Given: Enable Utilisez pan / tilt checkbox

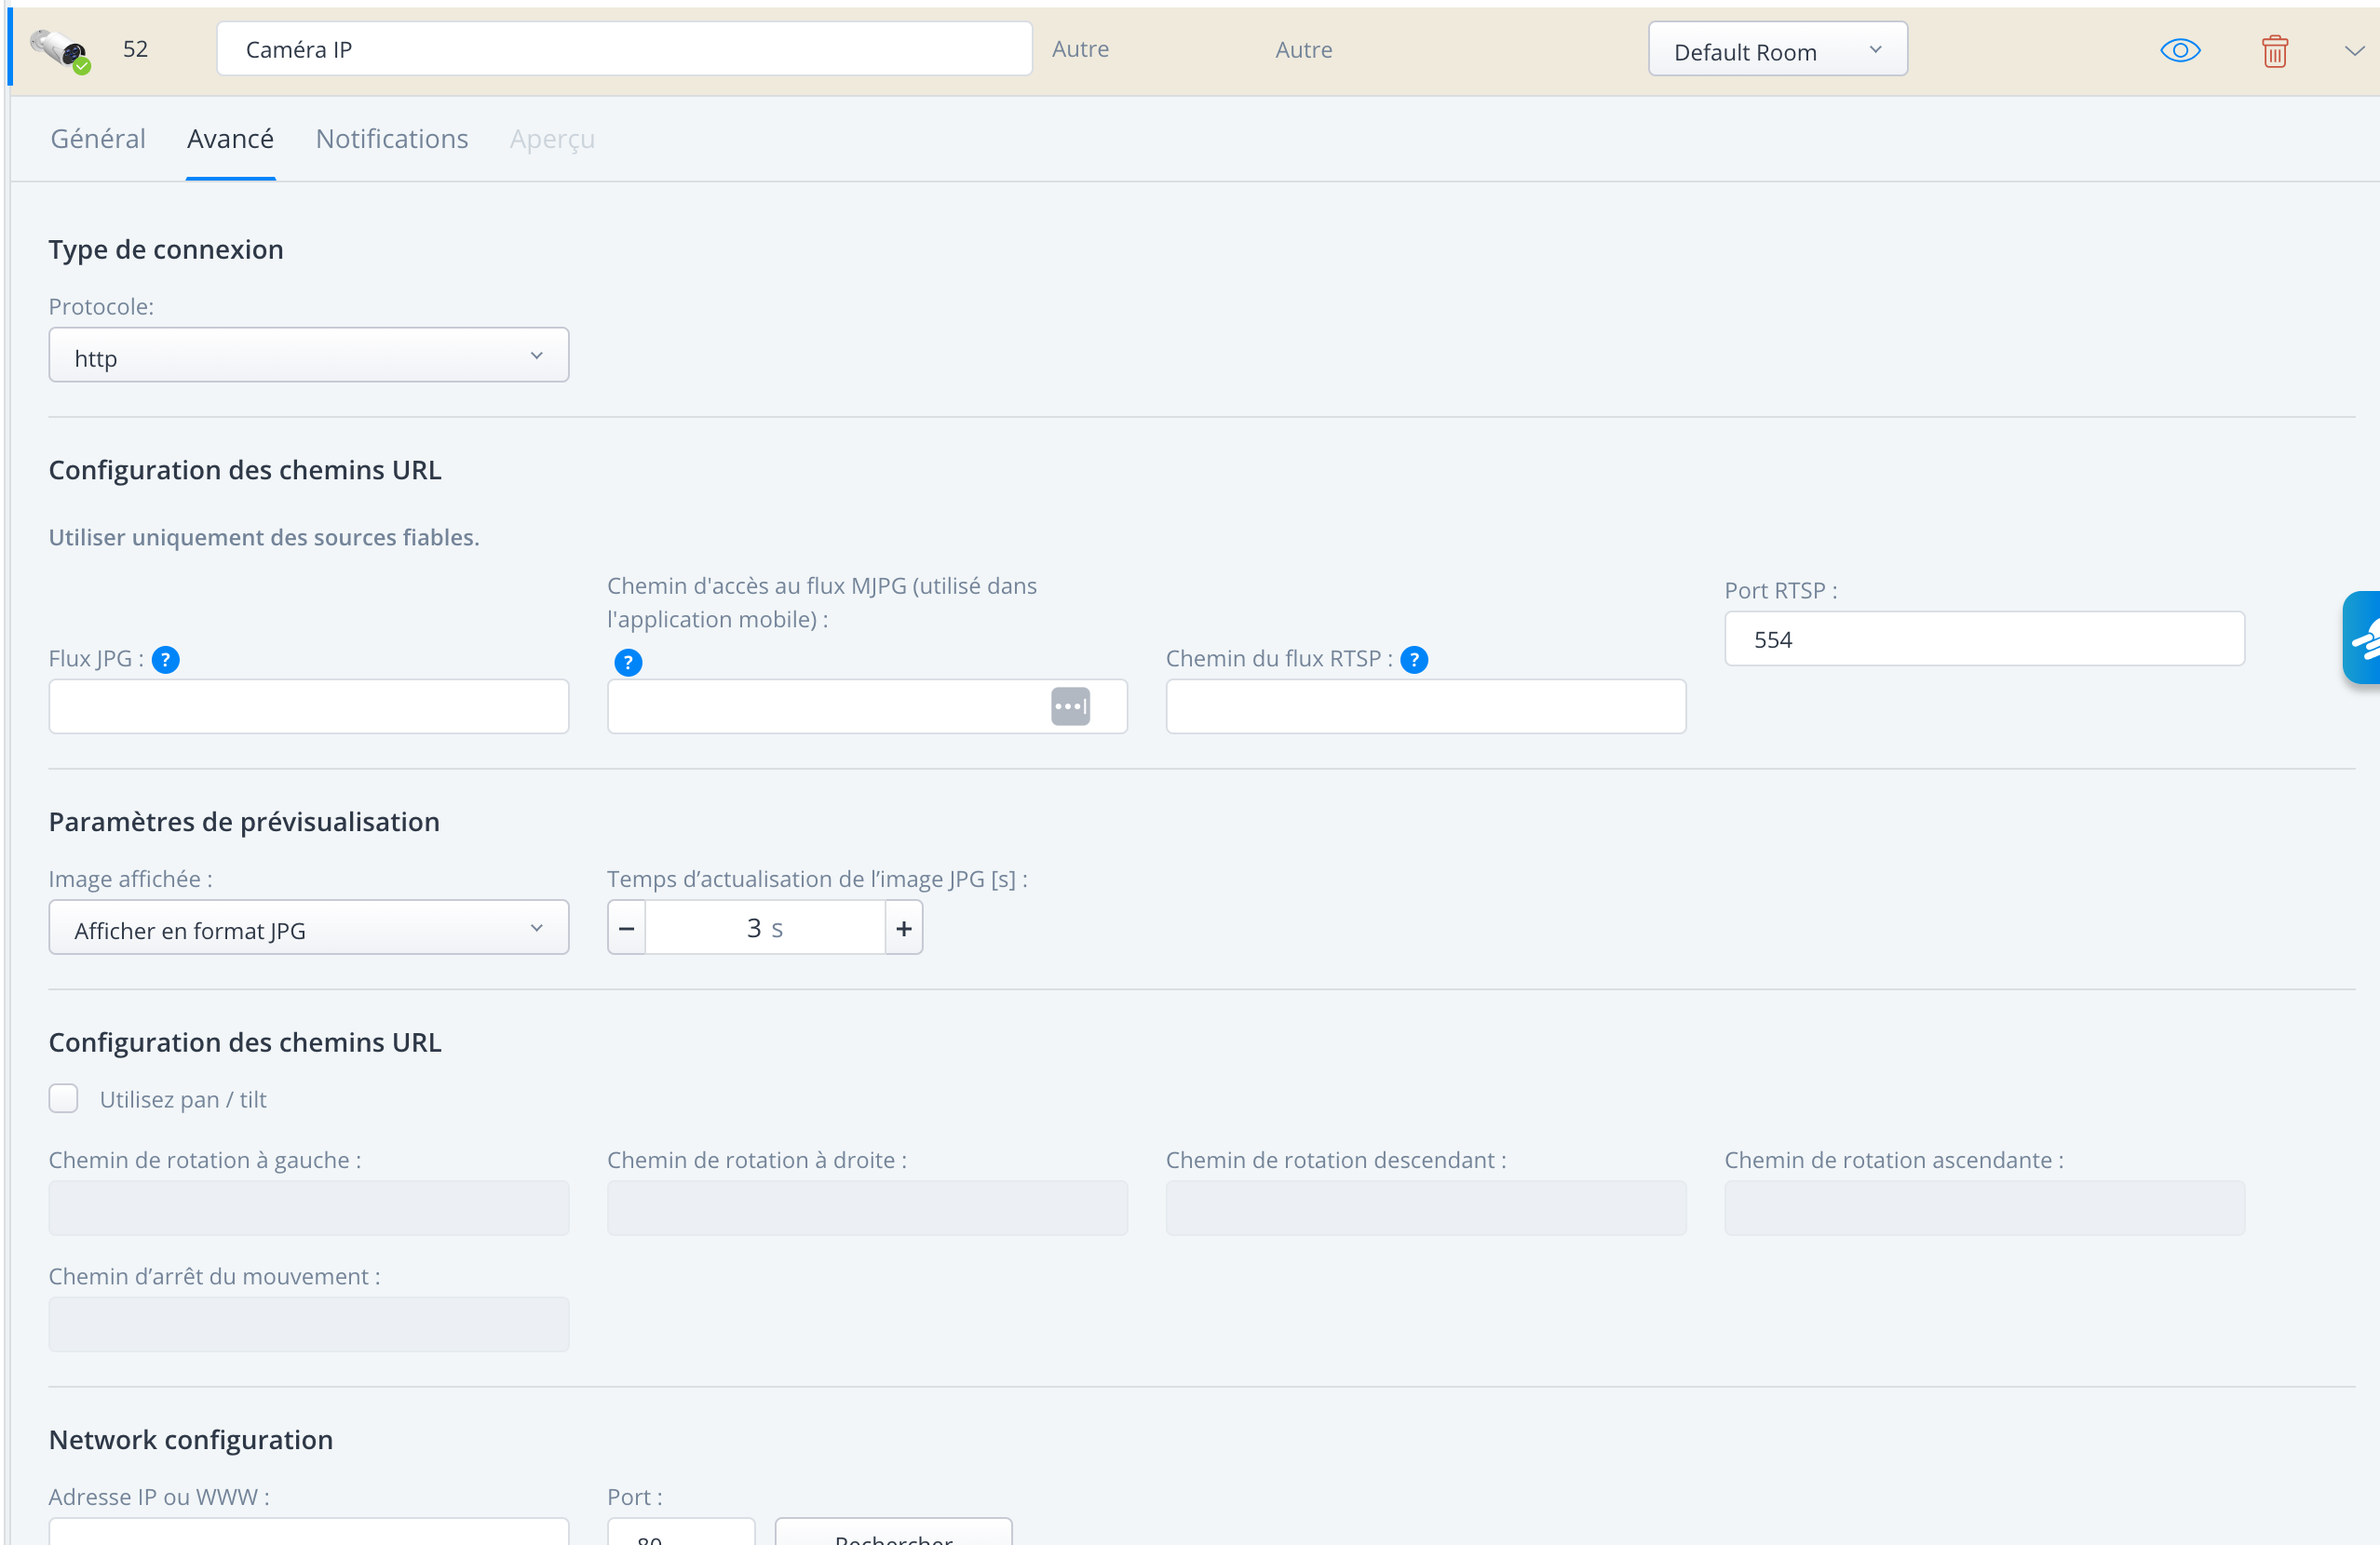Looking at the screenshot, I should pyautogui.click(x=63, y=1098).
